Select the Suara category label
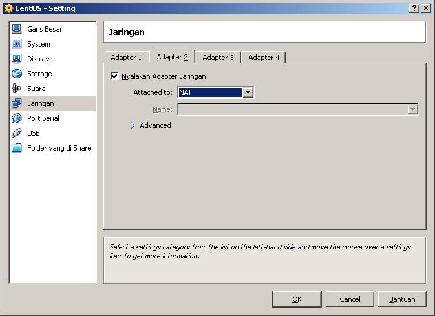The width and height of the screenshot is (435, 316). click(36, 89)
